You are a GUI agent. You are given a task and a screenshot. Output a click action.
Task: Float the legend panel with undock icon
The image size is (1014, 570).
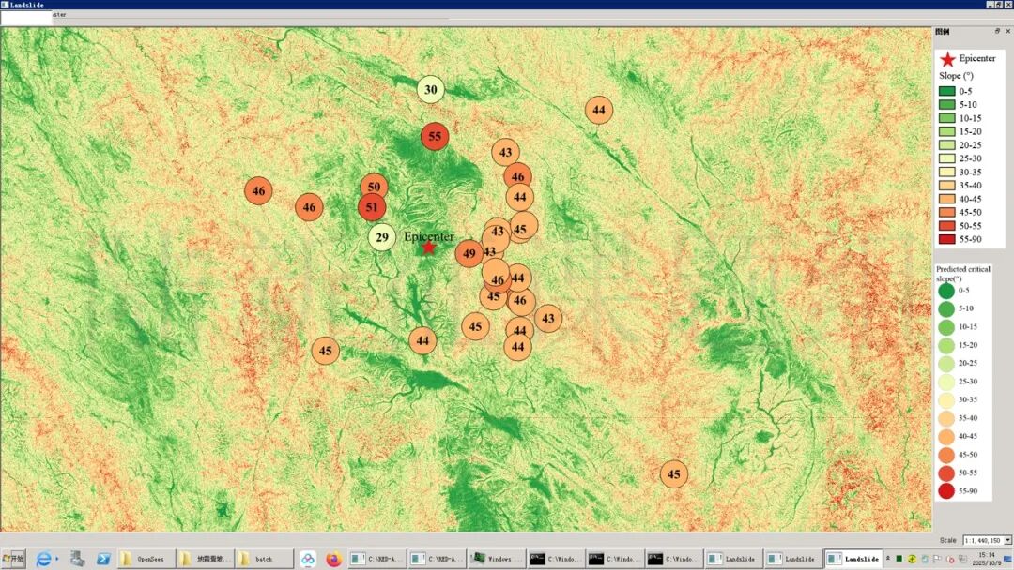[997, 31]
